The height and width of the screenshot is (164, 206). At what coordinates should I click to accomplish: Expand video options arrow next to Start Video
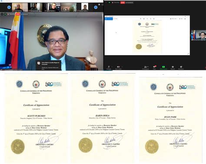coord(122,67)
